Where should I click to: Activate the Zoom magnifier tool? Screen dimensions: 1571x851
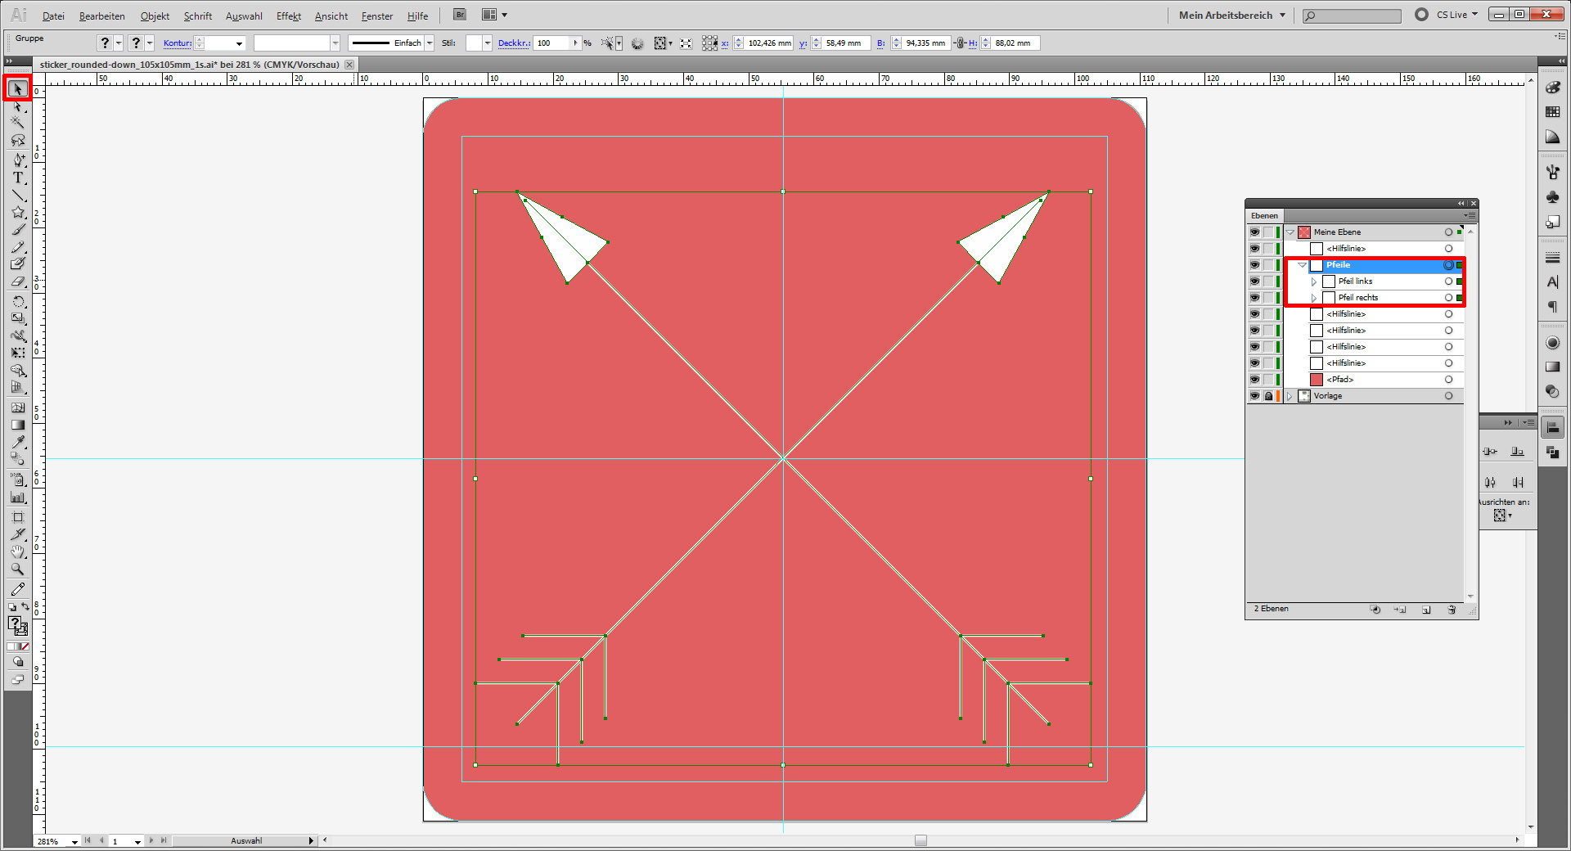[18, 570]
